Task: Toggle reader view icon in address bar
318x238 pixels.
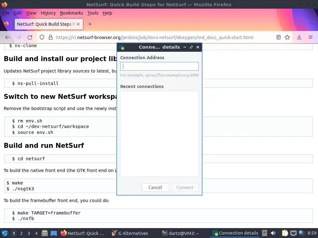Action: [279, 37]
